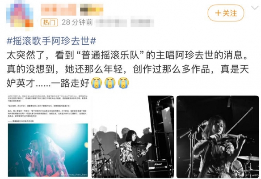Click the 热门 hot badge
This screenshot has width=261, height=179.
click(49, 22)
